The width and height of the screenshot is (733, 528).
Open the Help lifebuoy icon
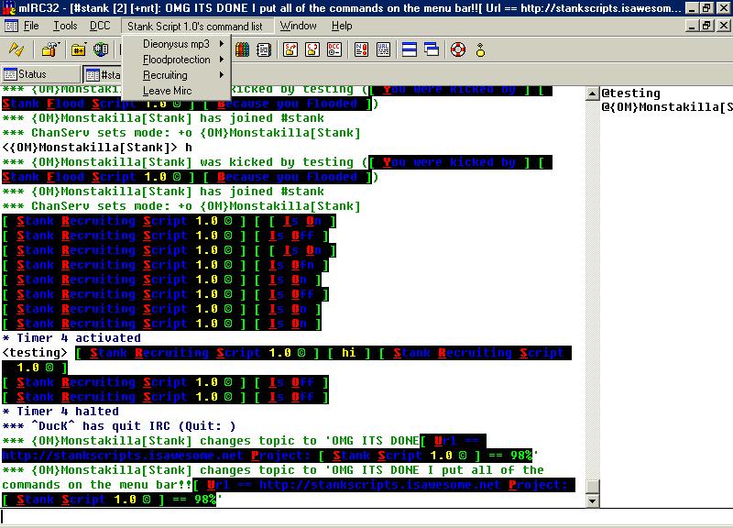(458, 49)
